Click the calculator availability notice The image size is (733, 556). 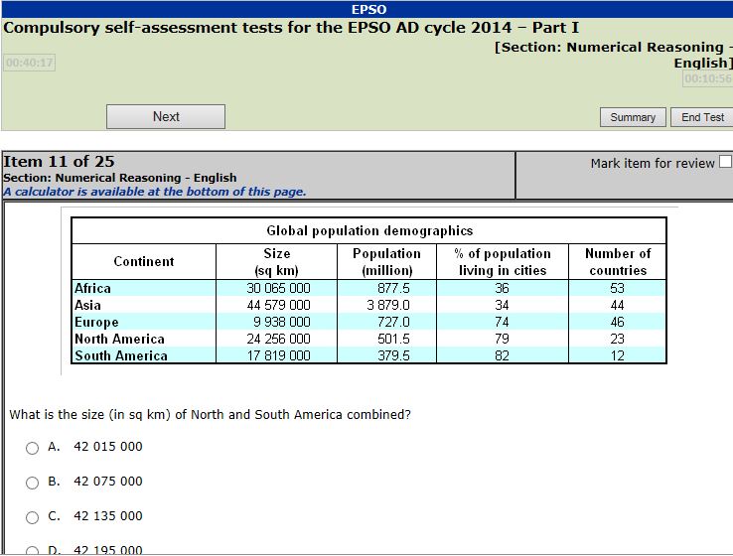pos(155,192)
